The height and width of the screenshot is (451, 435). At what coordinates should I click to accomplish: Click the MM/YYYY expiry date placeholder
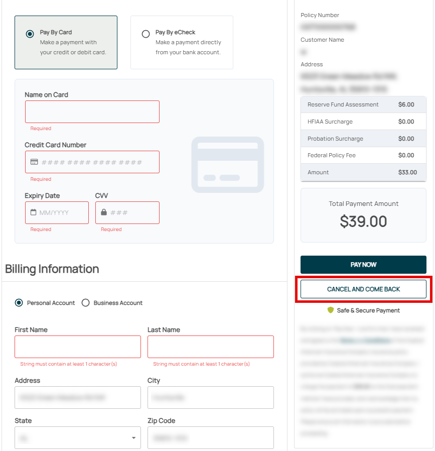54,212
